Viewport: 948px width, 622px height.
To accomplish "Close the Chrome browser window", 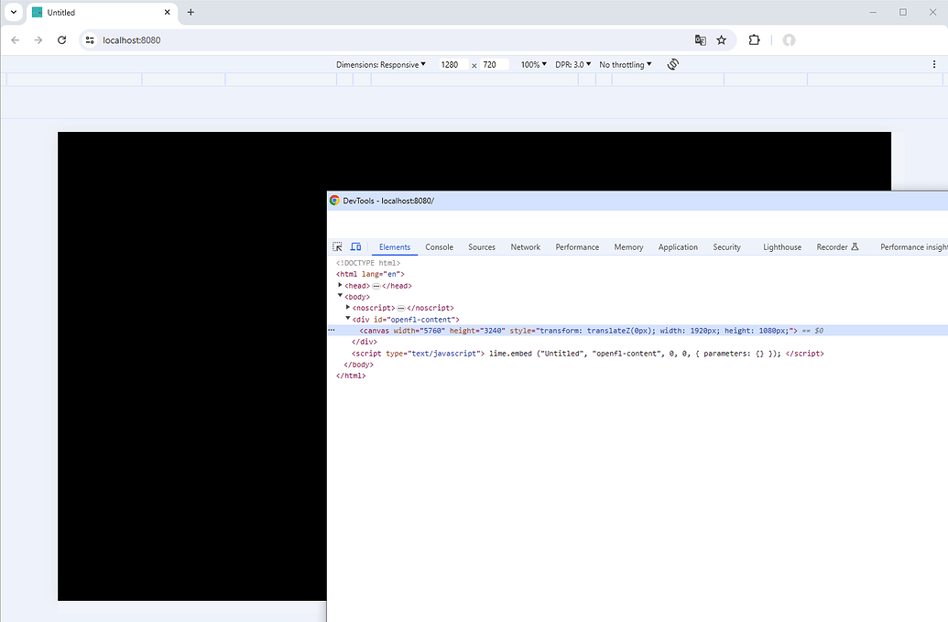I will (932, 12).
